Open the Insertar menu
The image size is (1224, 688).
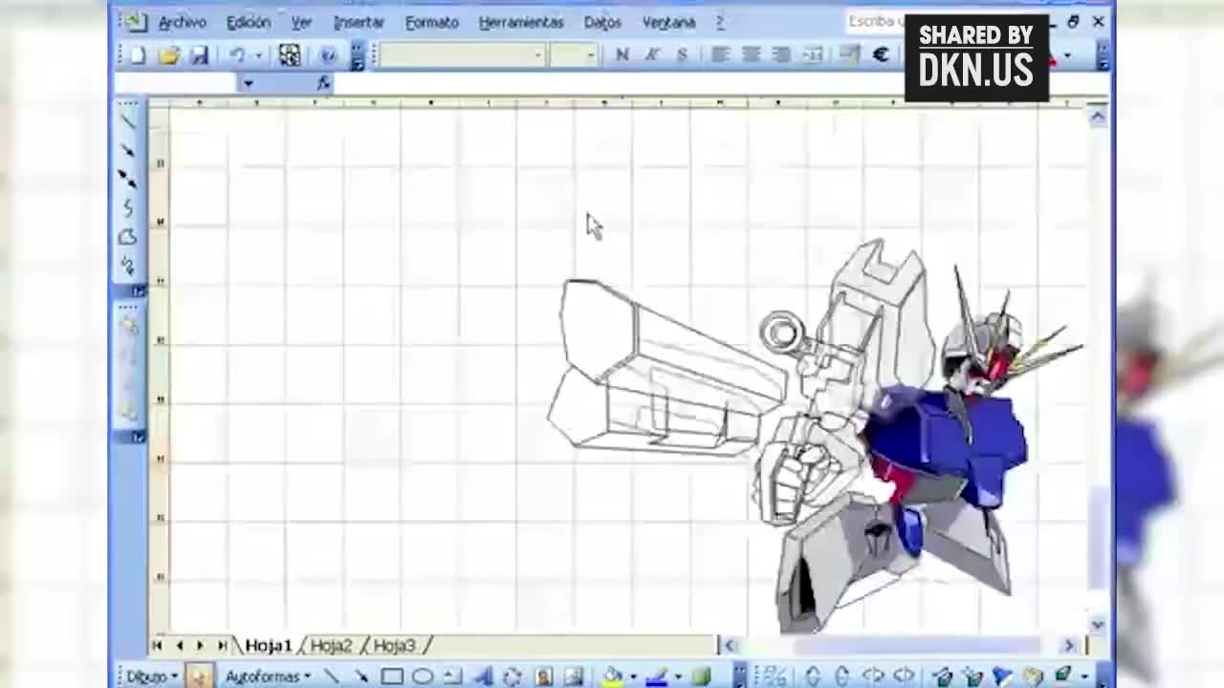click(x=359, y=22)
